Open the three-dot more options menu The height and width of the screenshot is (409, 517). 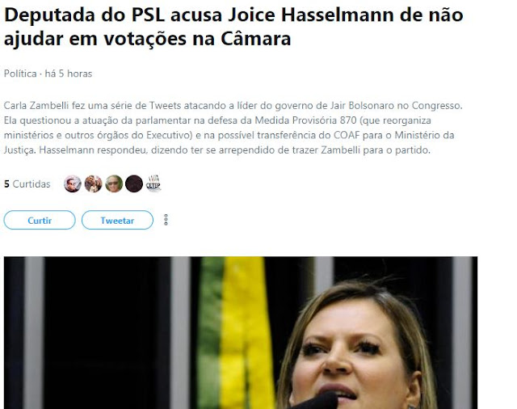(166, 220)
